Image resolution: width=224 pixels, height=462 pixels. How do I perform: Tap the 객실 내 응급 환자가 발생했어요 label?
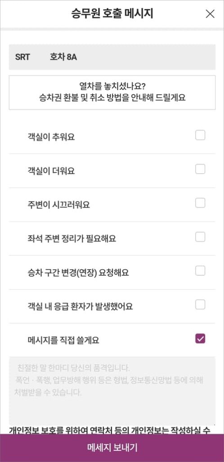pyautogui.click(x=80, y=306)
